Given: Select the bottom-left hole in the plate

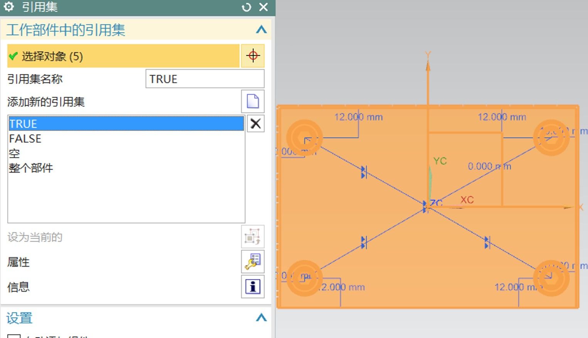Looking at the screenshot, I should pyautogui.click(x=304, y=278).
